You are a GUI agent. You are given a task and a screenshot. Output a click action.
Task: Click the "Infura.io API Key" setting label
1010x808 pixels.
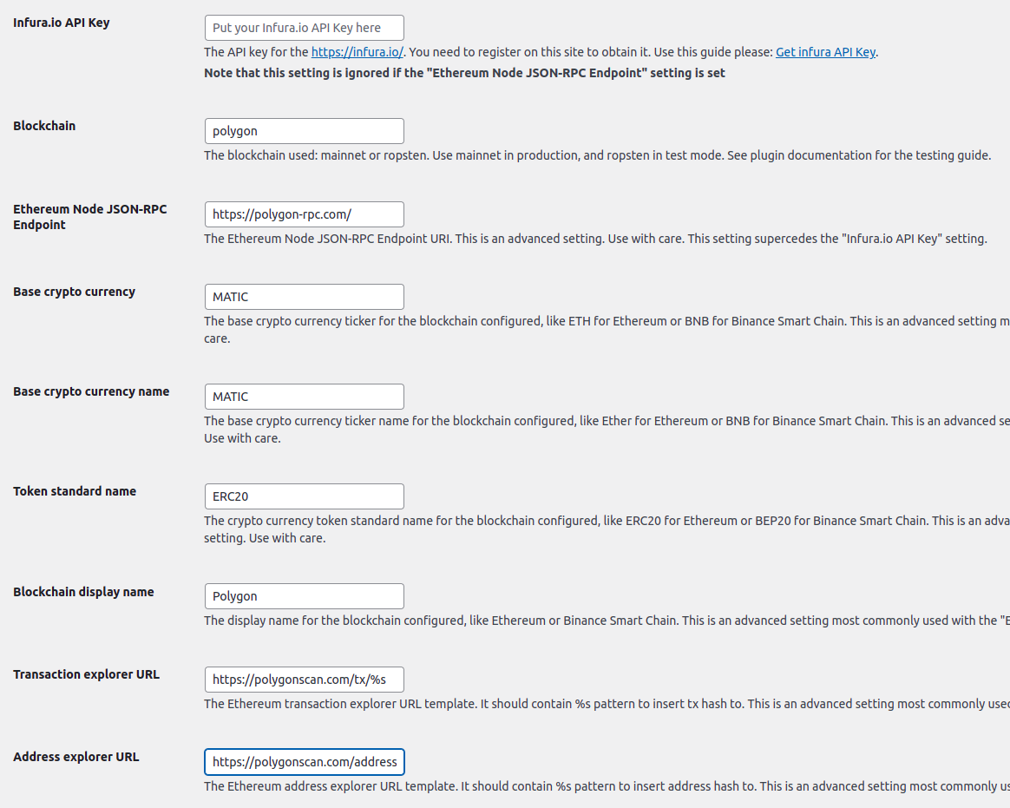[62, 23]
